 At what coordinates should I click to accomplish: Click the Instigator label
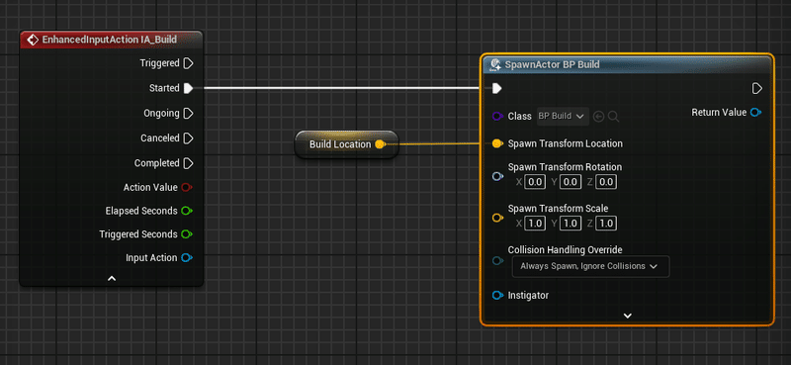click(528, 296)
